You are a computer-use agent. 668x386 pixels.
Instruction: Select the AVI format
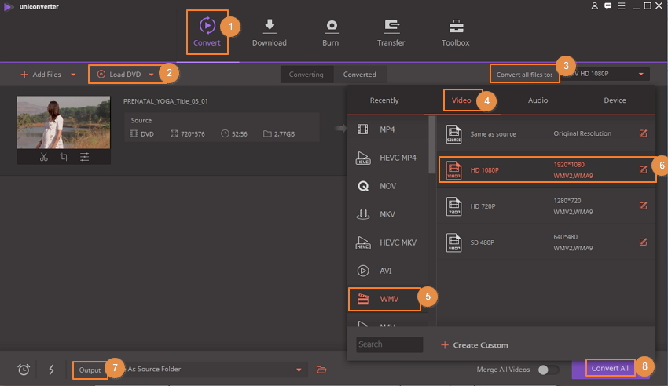click(x=387, y=271)
